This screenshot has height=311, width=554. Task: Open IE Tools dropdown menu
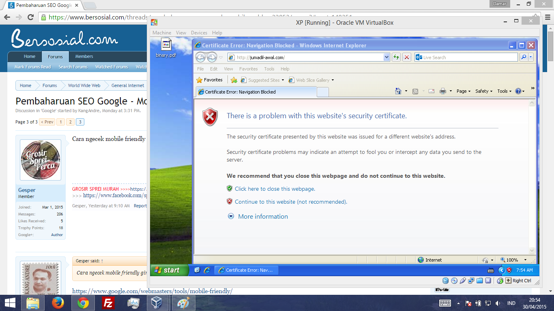point(505,91)
